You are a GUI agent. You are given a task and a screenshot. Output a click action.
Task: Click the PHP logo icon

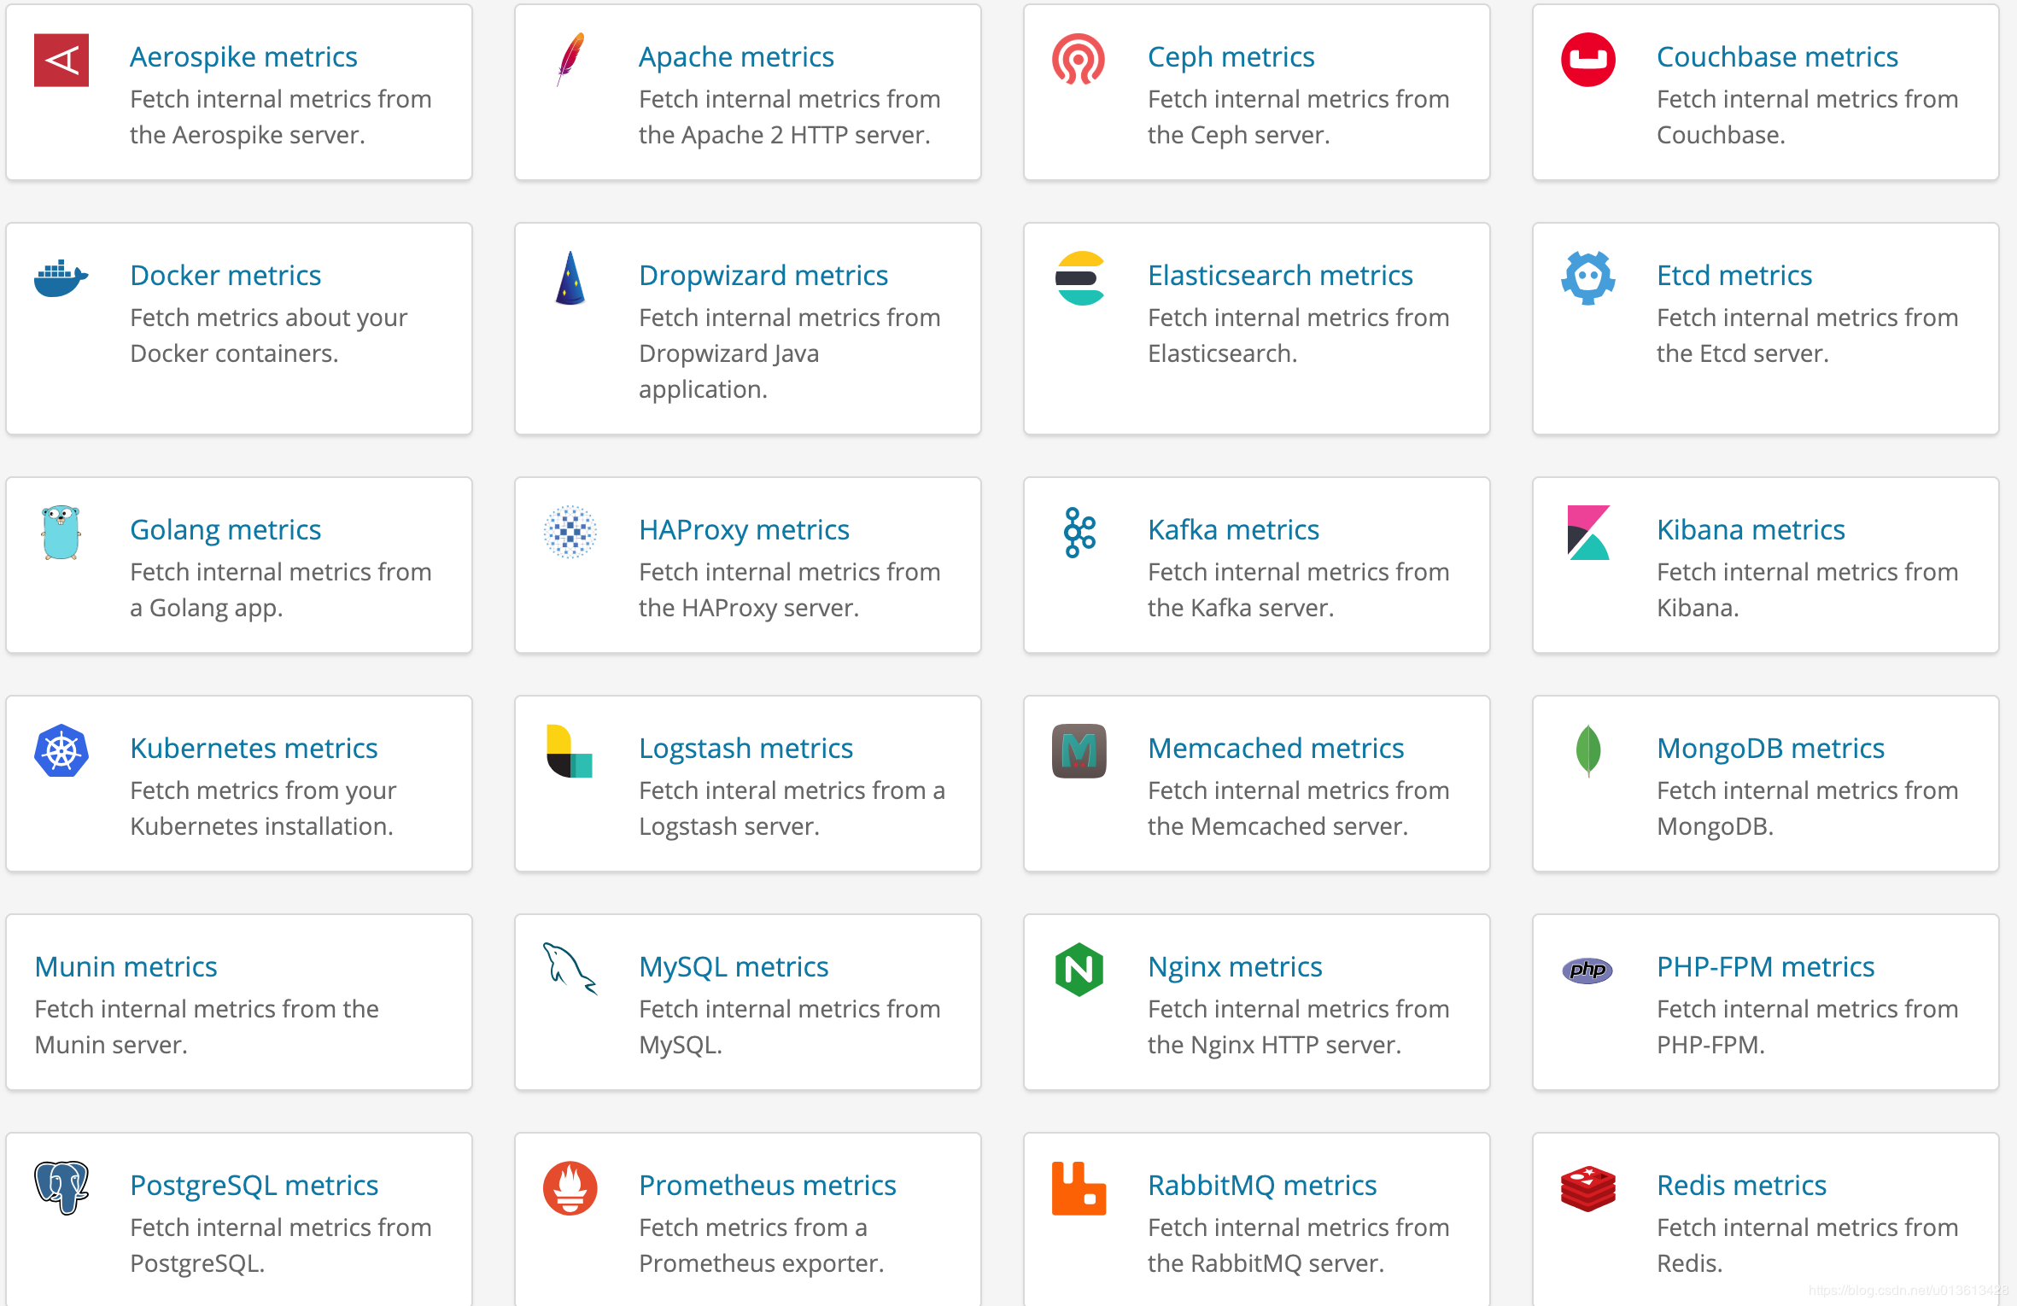1587,970
